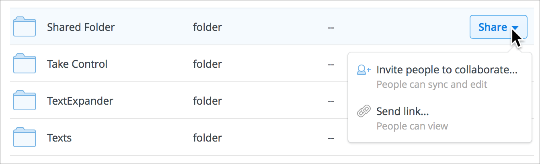The image size is (540, 164).
Task: Click the Take Control folder icon
Action: coord(25,64)
